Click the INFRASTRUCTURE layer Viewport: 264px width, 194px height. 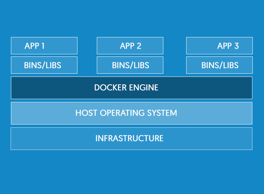(132, 139)
